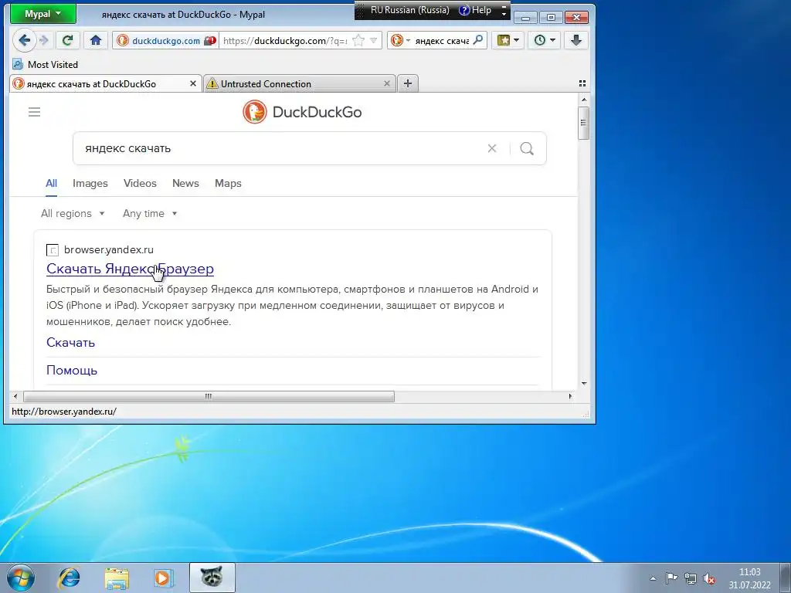Go forward using the forward arrow button
Image resolution: width=791 pixels, height=593 pixels.
[44, 40]
